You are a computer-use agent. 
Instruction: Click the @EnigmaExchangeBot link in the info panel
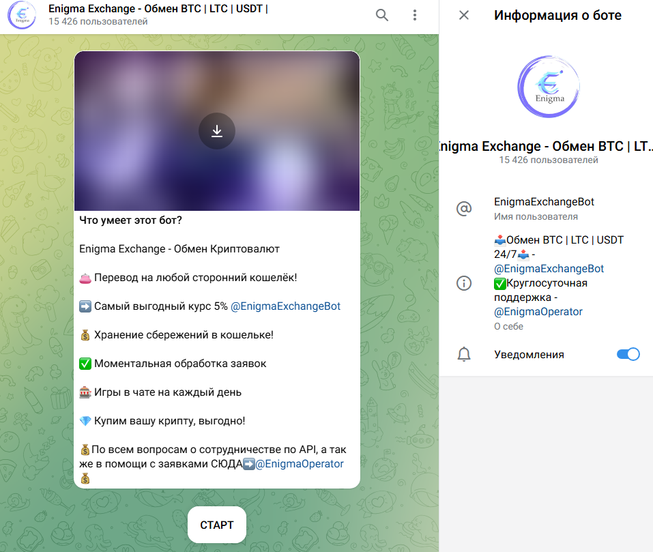click(x=549, y=268)
